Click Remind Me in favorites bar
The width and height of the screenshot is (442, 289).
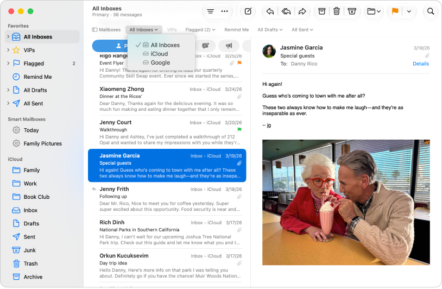tap(237, 29)
